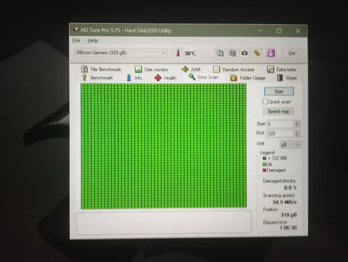The width and height of the screenshot is (348, 262).
Task: Decrease the End value with down arrow
Action: pyautogui.click(x=297, y=135)
